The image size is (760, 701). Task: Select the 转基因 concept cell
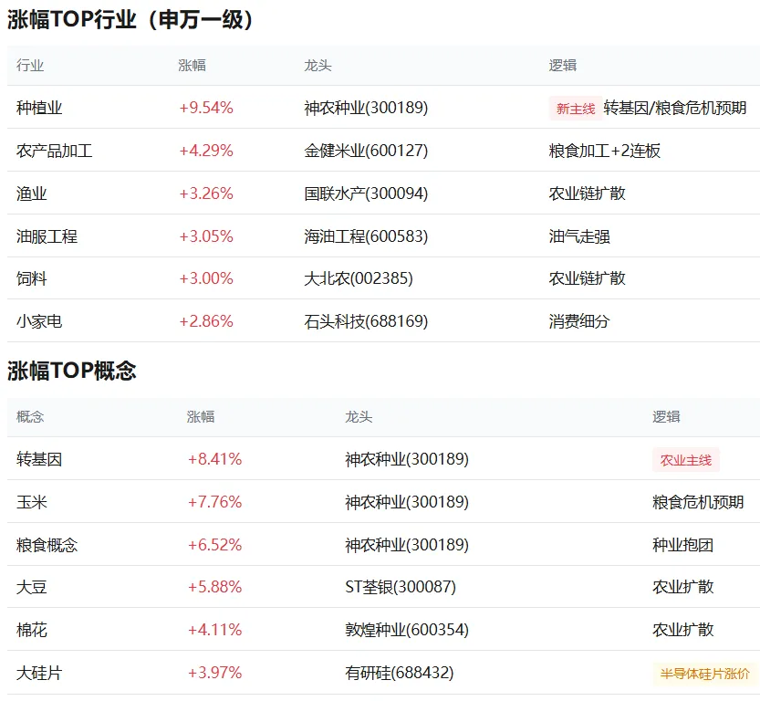39,459
